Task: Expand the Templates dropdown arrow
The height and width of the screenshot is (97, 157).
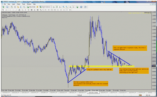Action: [87, 7]
